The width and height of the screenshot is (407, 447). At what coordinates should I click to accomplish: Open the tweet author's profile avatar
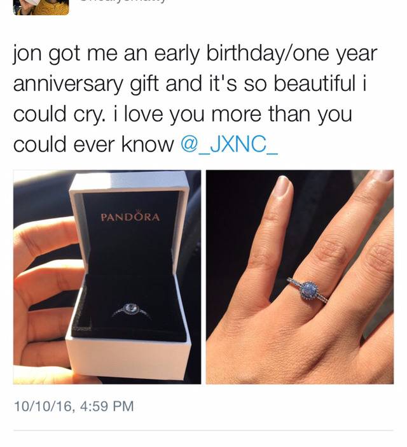[41, 7]
